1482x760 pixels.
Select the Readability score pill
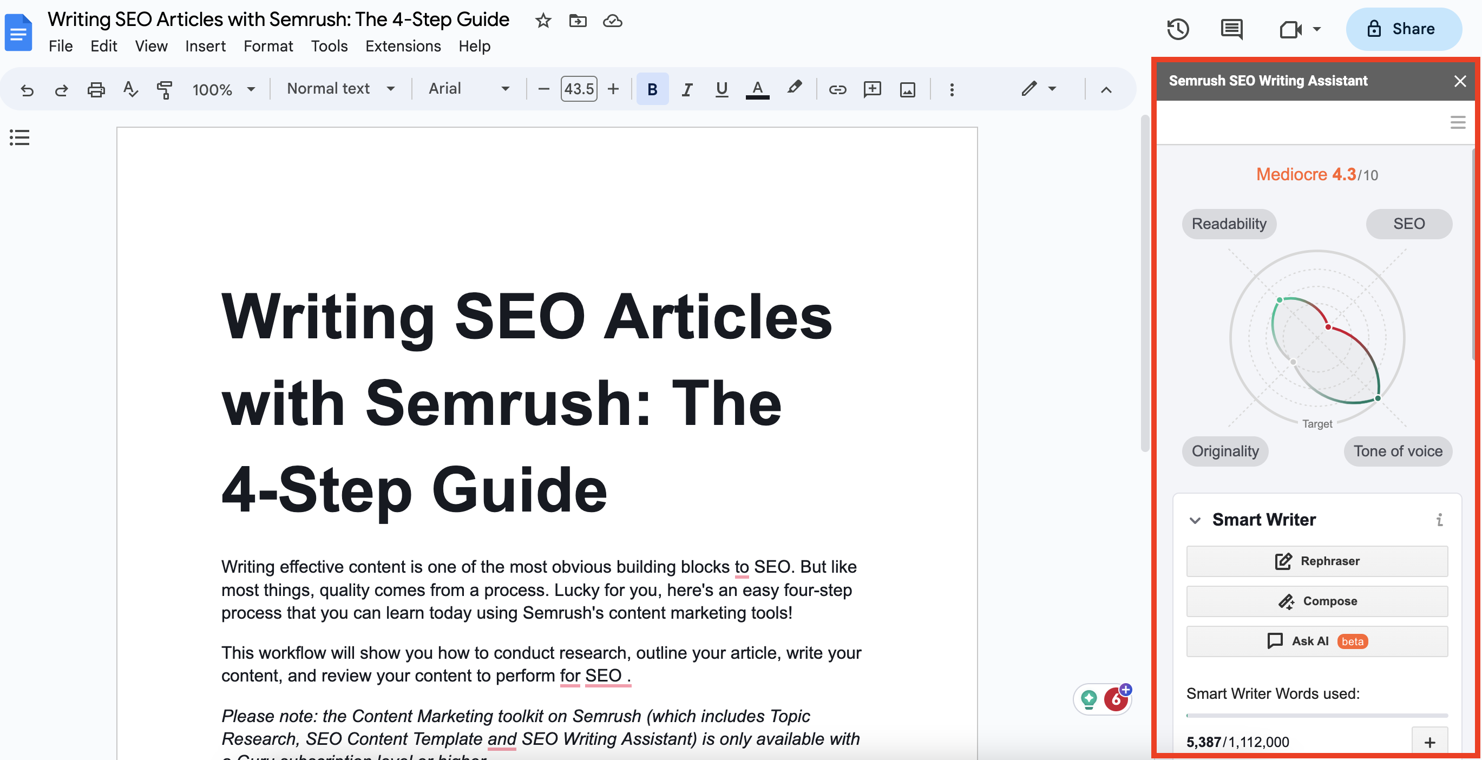point(1229,224)
